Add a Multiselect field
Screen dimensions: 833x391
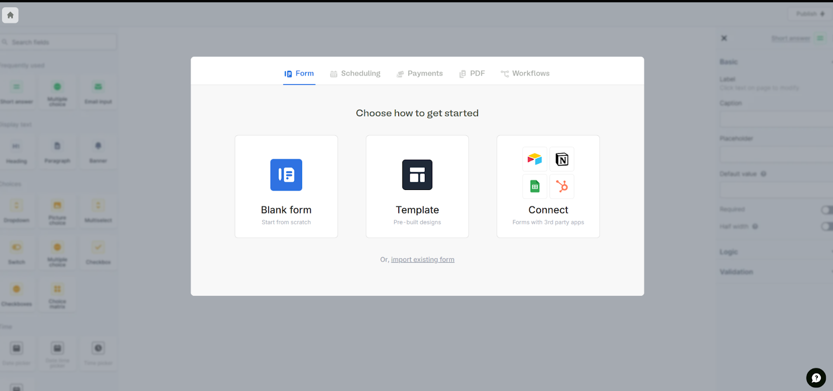[98, 211]
